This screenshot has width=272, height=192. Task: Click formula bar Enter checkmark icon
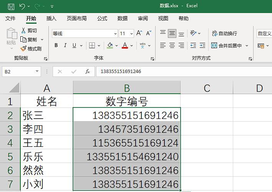pos(74,72)
